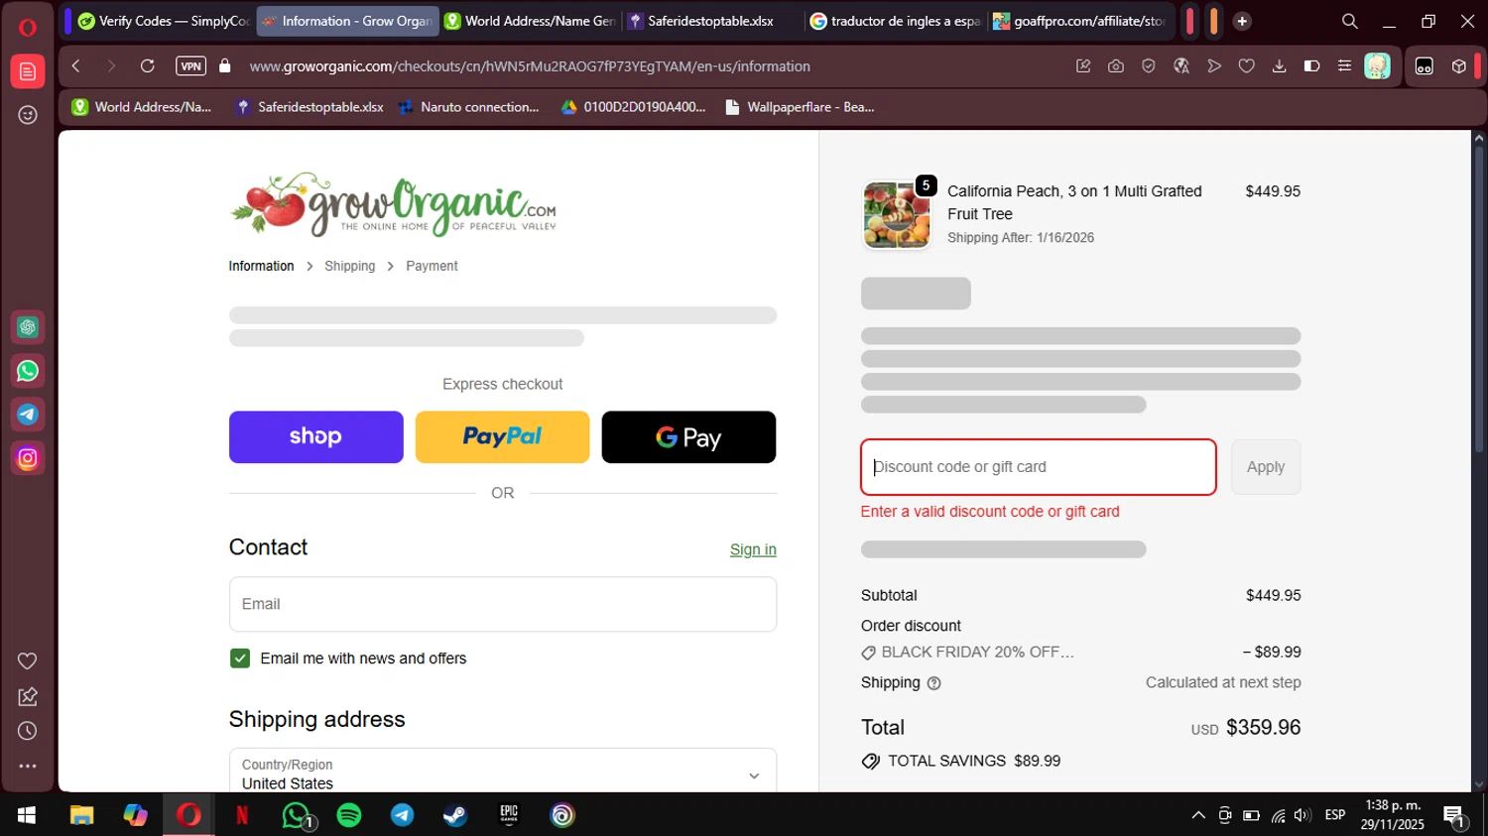The image size is (1488, 836).
Task: Click the page vertical scrollbar
Action: pos(1478,299)
